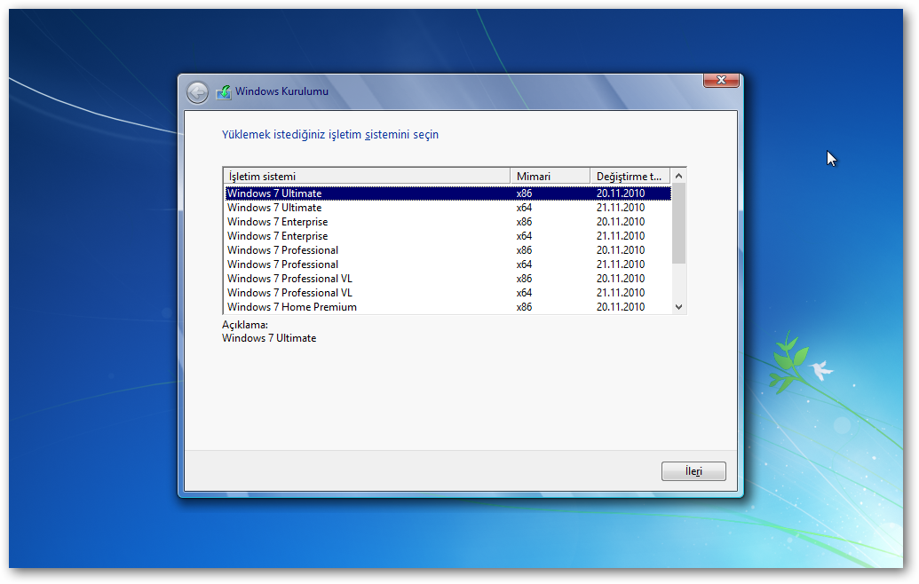Select Windows 7 Ultimate x86 row
919x584 pixels.
point(448,193)
